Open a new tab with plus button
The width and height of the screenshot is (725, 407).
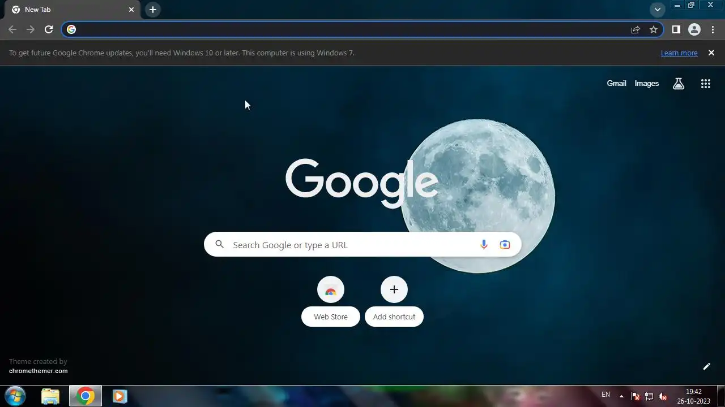[153, 10]
